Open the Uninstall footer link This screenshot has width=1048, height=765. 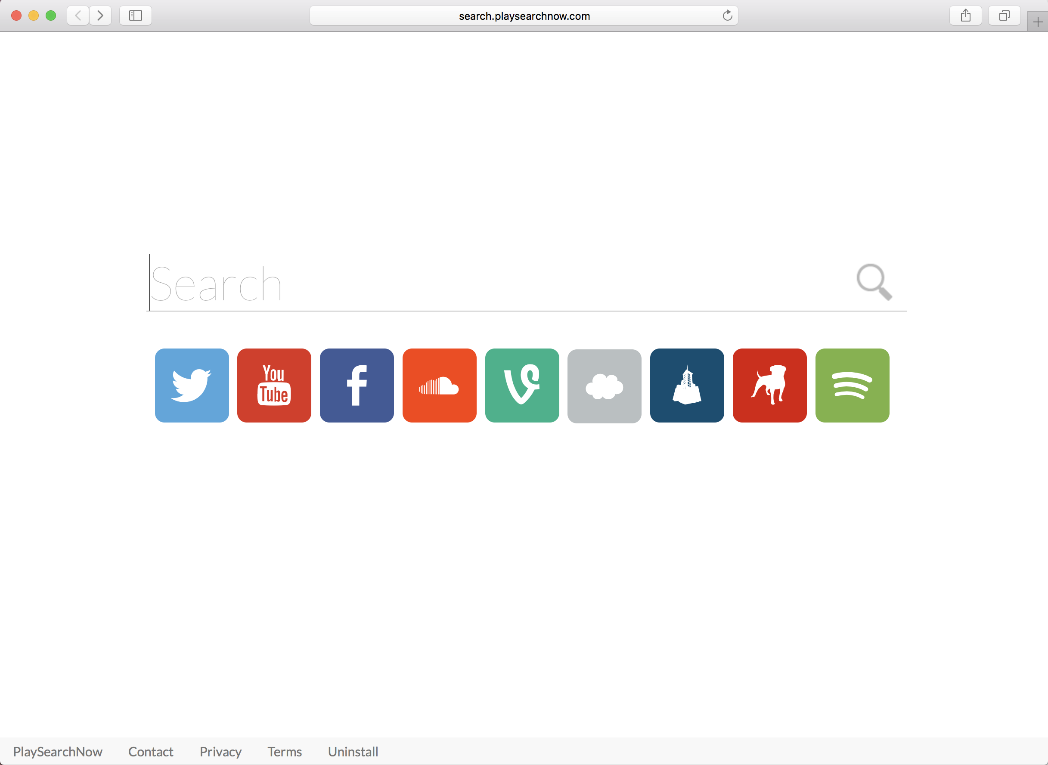pos(353,752)
